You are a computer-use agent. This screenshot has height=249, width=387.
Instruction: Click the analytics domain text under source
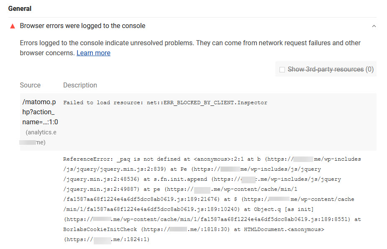tap(38, 137)
